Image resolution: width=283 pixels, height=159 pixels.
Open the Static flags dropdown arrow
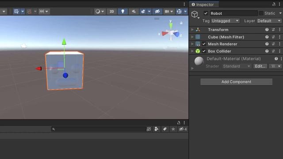(280, 13)
